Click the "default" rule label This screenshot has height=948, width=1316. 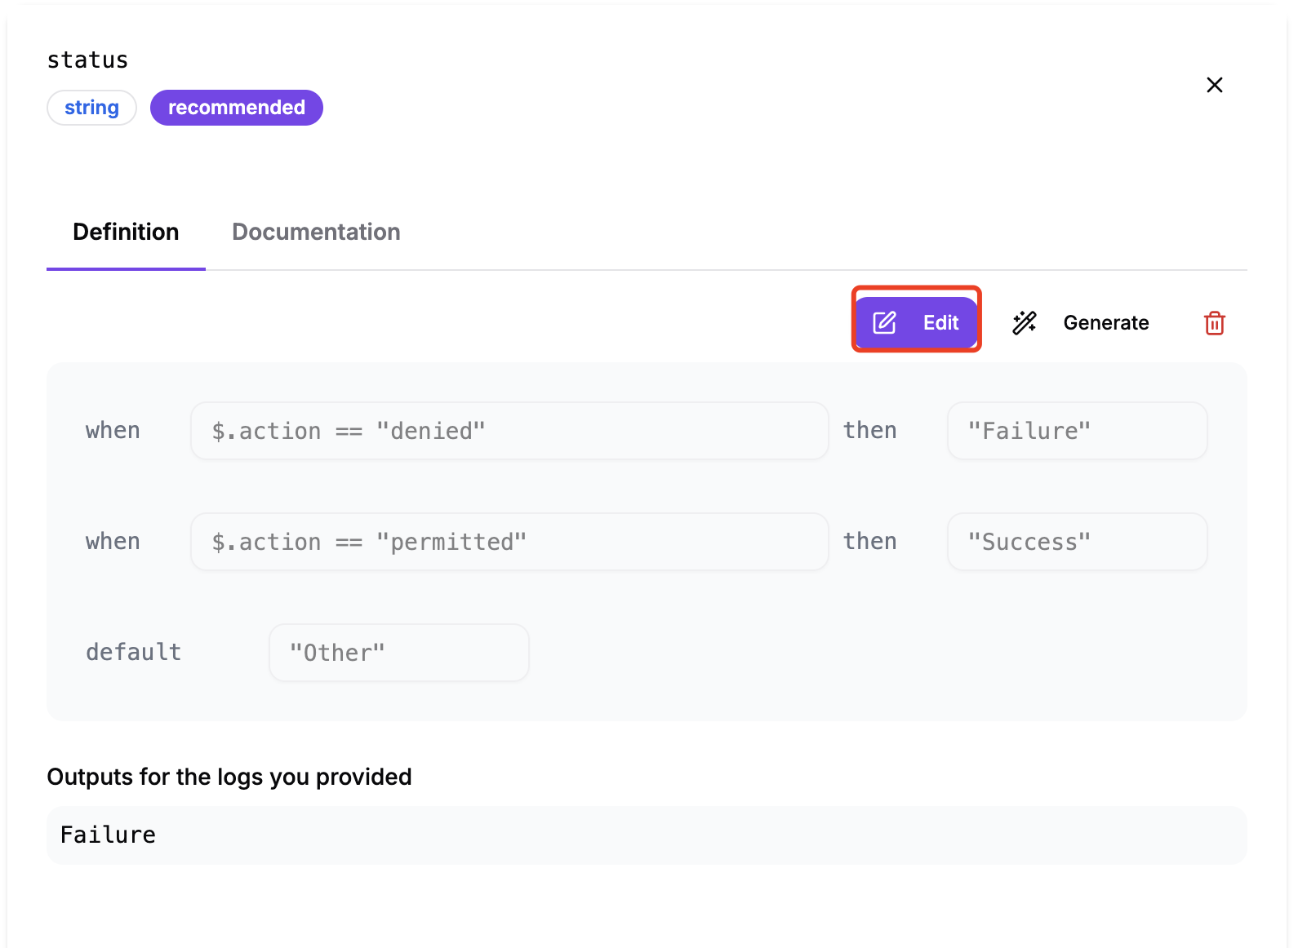[134, 653]
